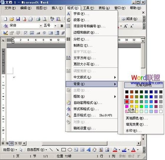Open 其他颜色(M)... more colors

(x=137, y=118)
